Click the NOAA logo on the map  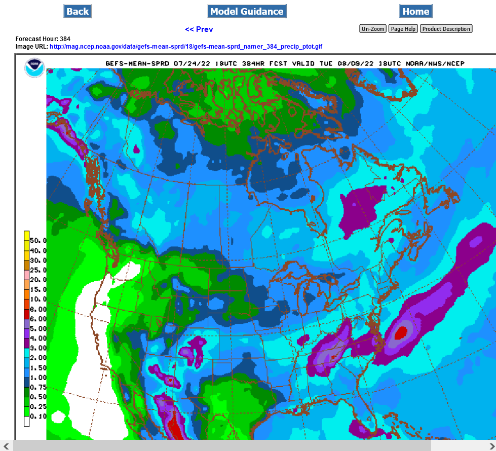click(x=34, y=68)
